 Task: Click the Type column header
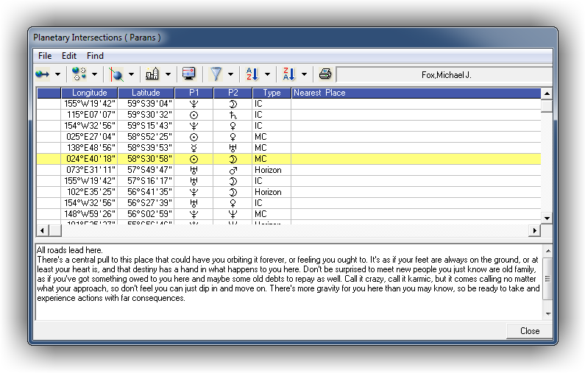coord(272,93)
